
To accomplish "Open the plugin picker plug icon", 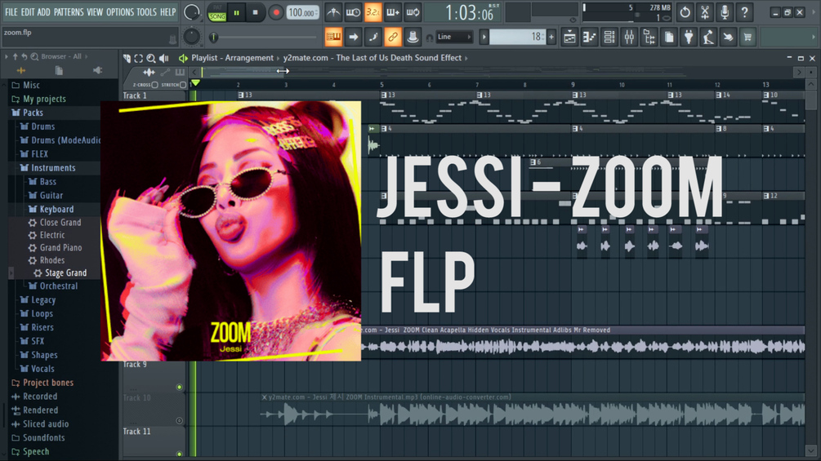I will tap(689, 37).
